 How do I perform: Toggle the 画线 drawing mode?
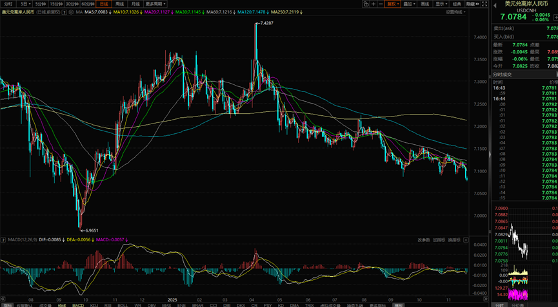[x=424, y=4]
